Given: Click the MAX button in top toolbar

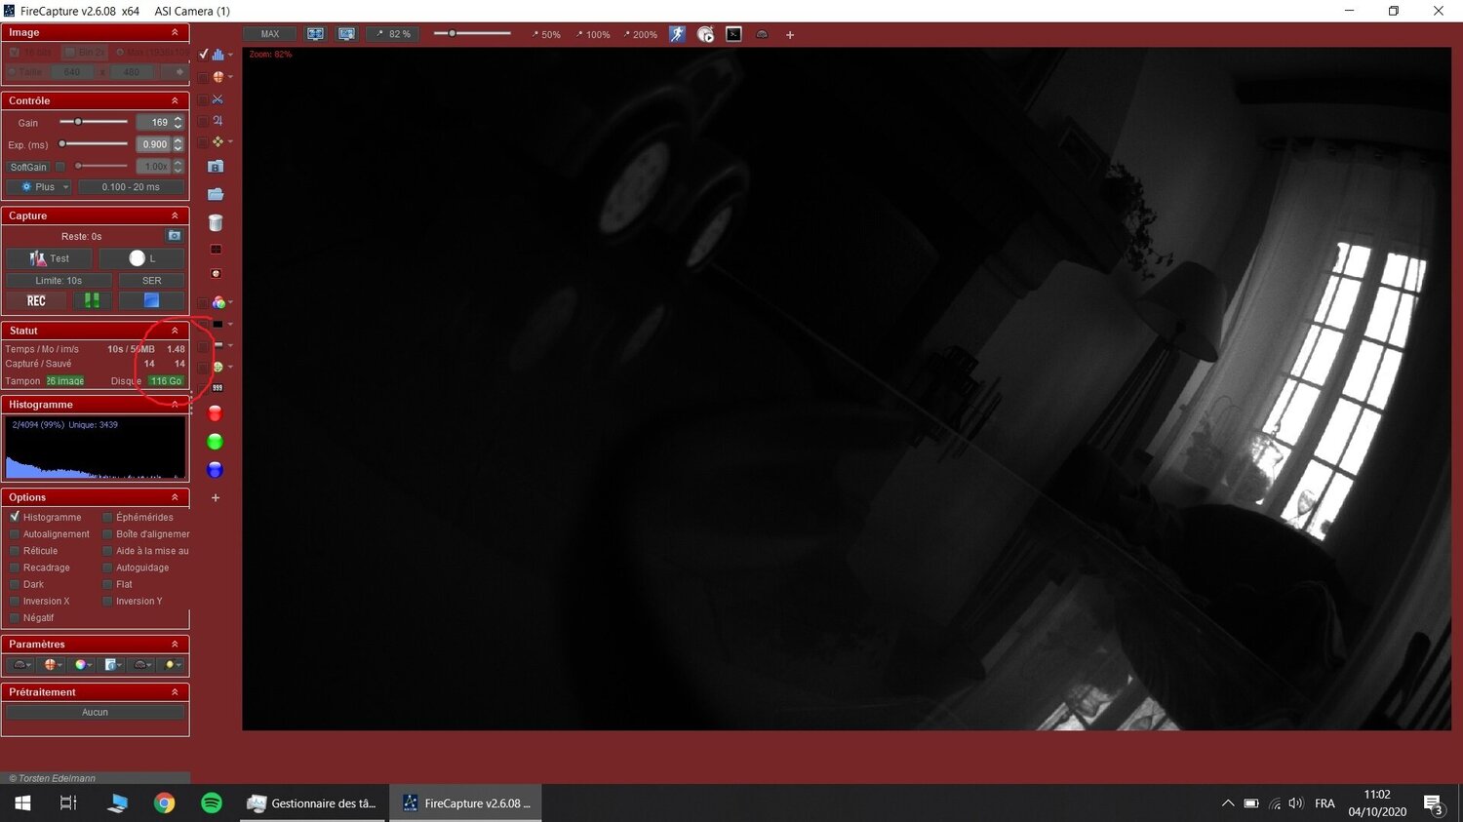Looking at the screenshot, I should tap(270, 34).
